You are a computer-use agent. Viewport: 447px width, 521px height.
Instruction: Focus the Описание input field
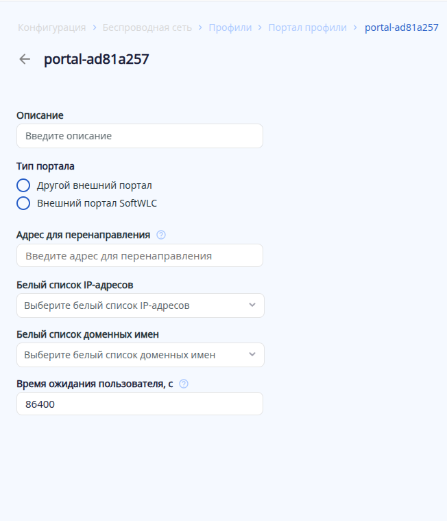140,136
